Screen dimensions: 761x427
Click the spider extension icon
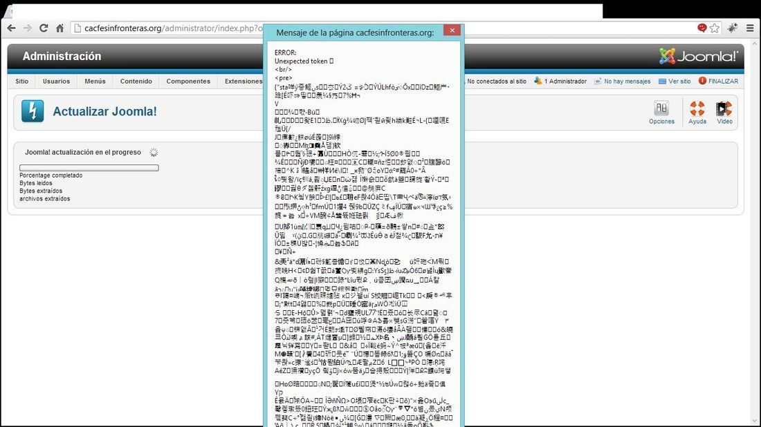[733, 28]
